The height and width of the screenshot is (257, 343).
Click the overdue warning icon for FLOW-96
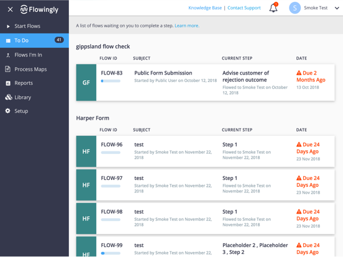pos(299,145)
